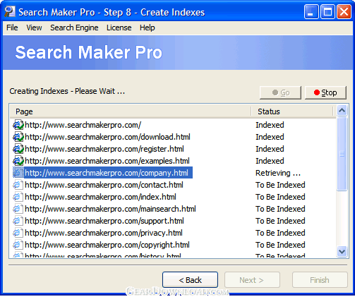Click the indexed icon beside searchmakerpro.com/ root page

coord(18,125)
